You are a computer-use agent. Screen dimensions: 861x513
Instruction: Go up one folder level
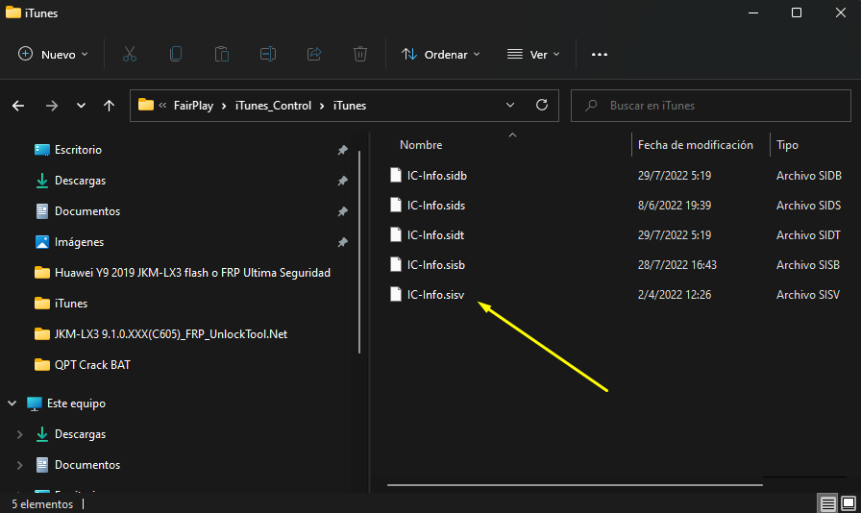[x=110, y=106]
